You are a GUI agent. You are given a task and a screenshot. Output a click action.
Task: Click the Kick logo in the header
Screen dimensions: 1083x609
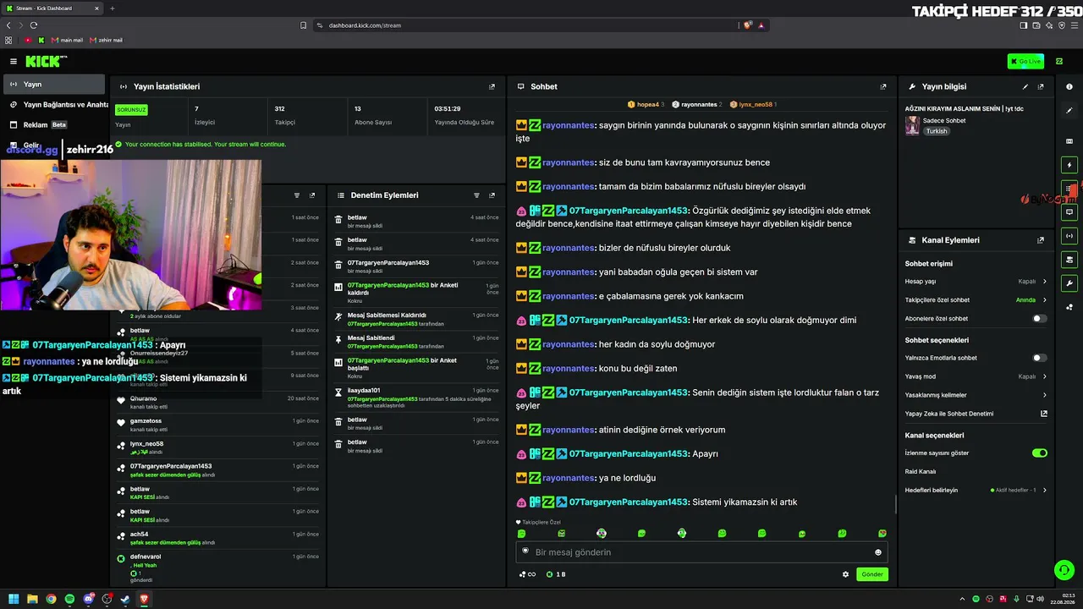46,61
